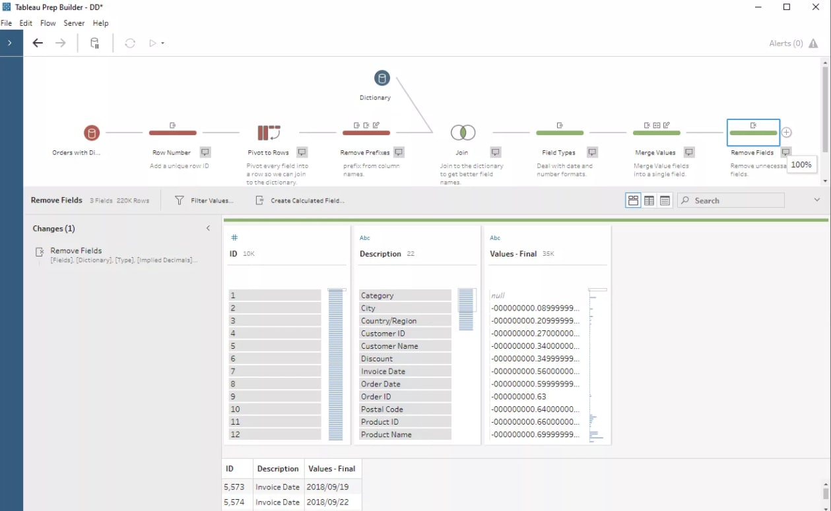Expand the left connections pane chevron

click(x=9, y=43)
